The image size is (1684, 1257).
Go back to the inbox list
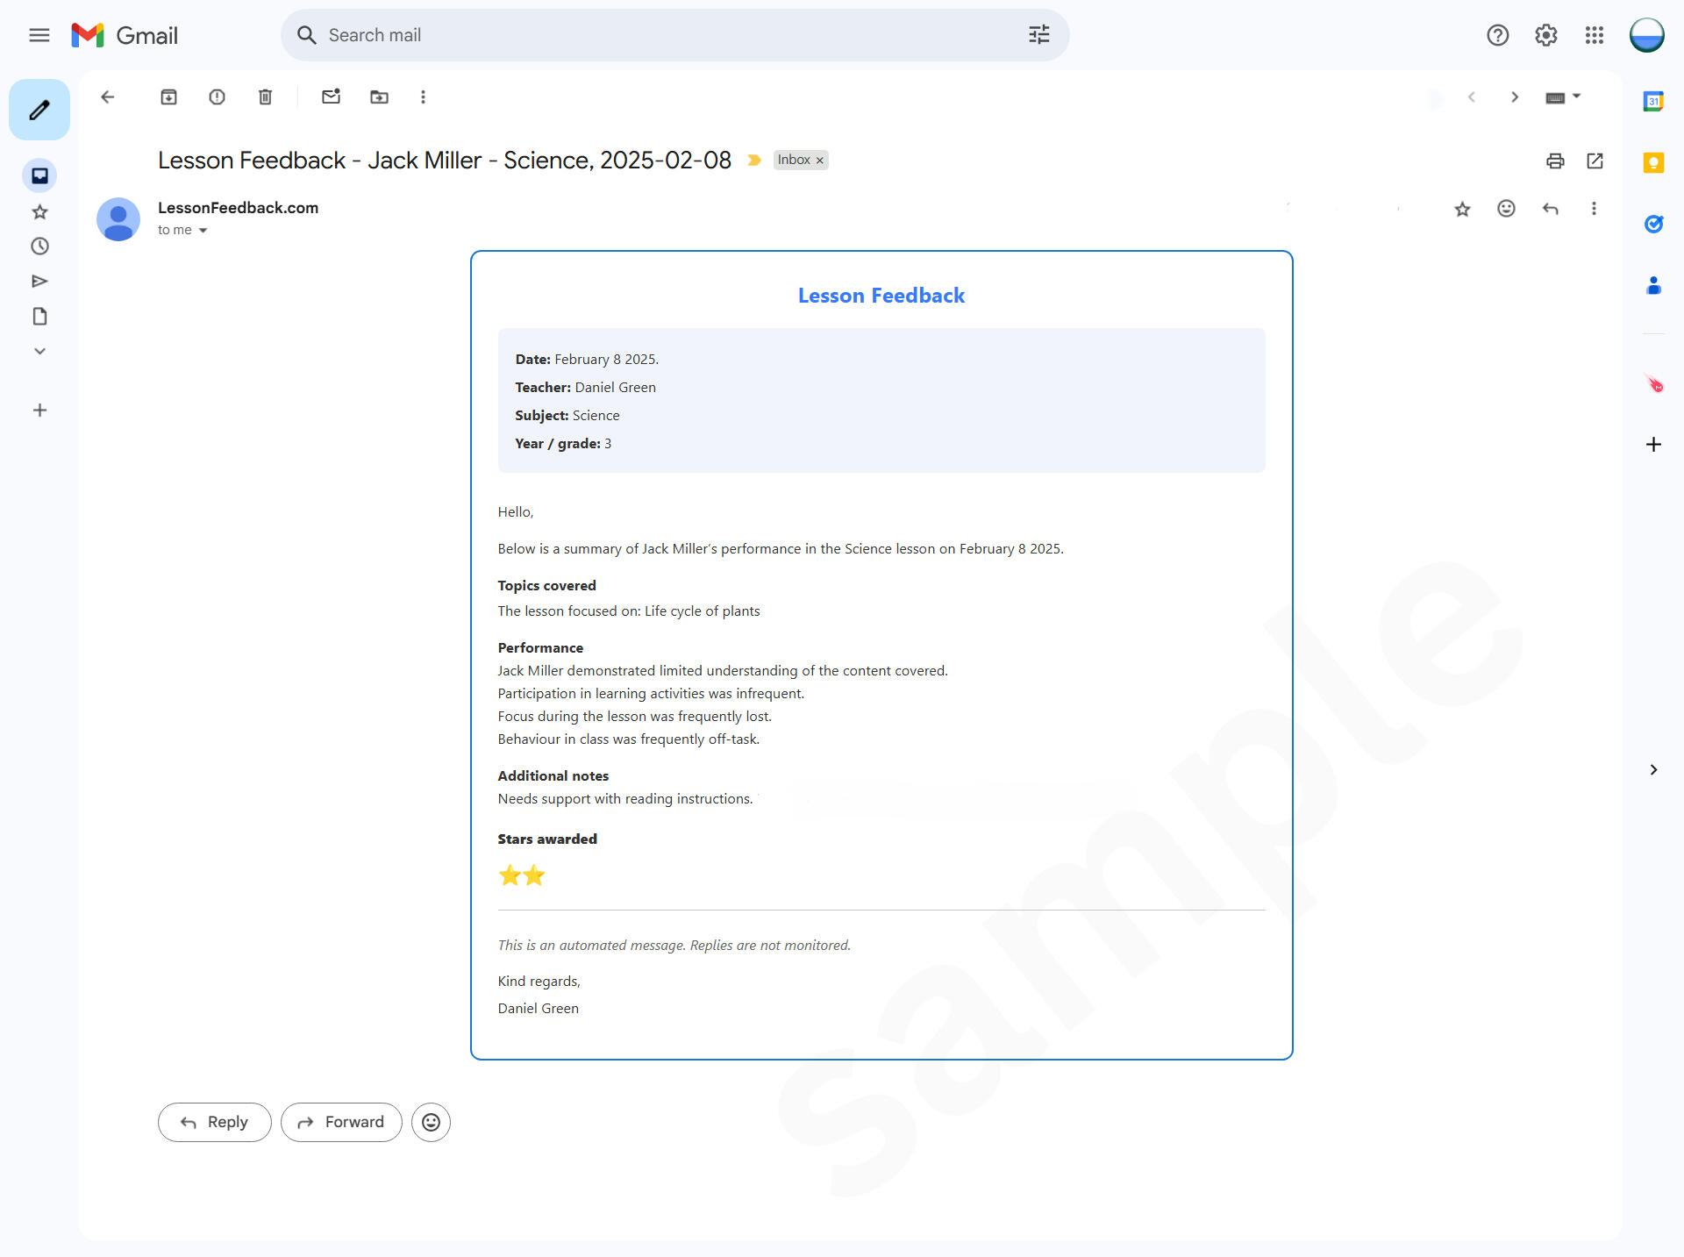click(x=108, y=97)
